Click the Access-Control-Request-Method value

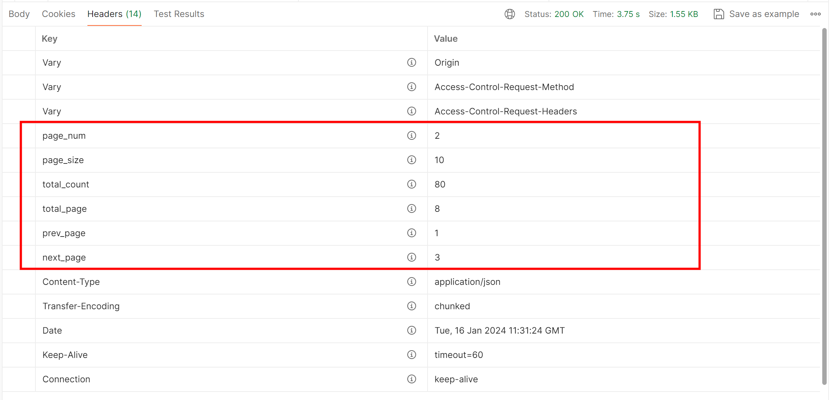tap(504, 87)
